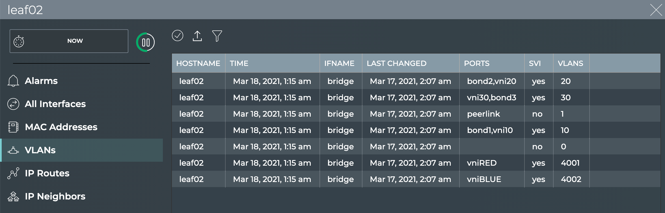Image resolution: width=665 pixels, height=213 pixels.
Task: Click the IP Routes path icon
Action: (x=13, y=173)
